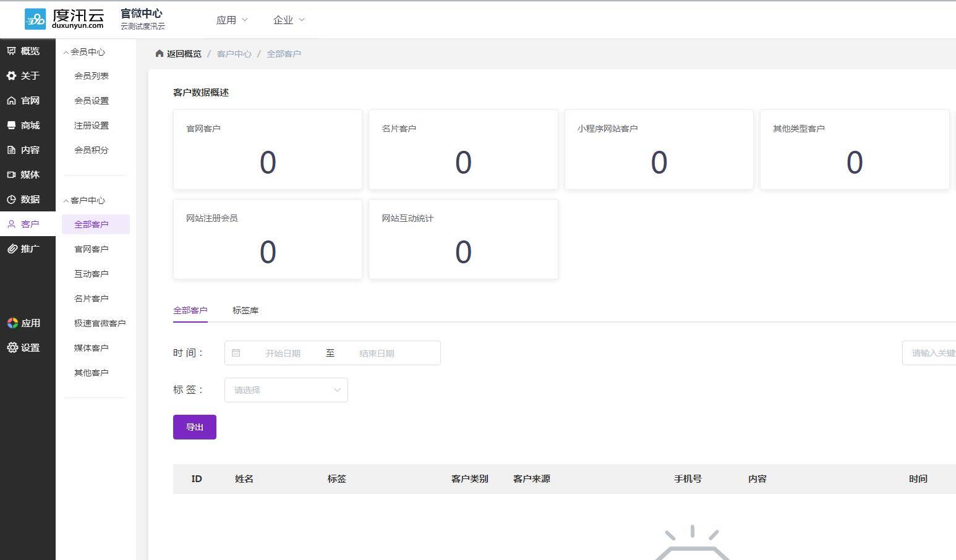The height and width of the screenshot is (560, 956).
Task: Click calendar icon in date range field
Action: (236, 353)
